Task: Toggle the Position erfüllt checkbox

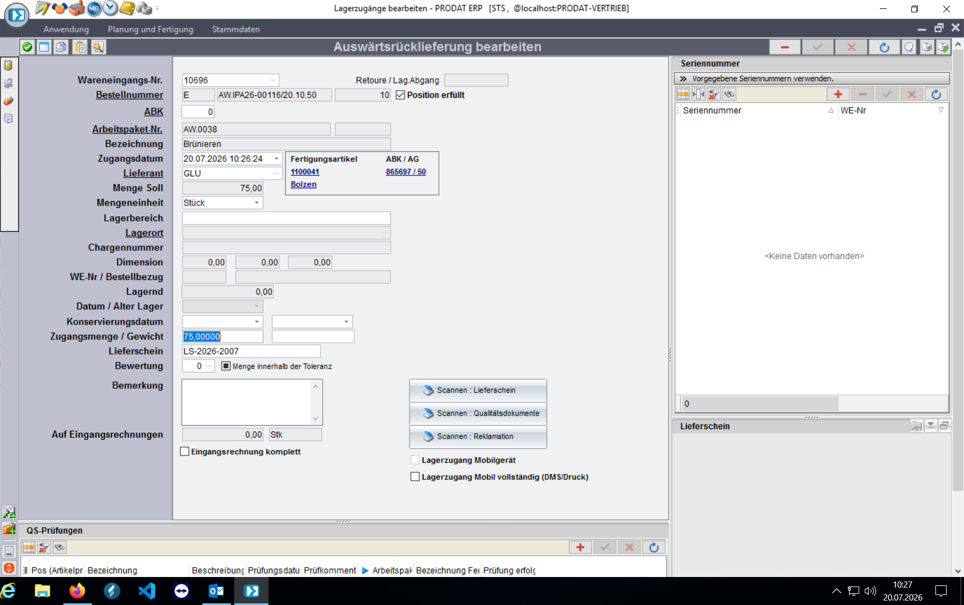Action: coord(400,95)
